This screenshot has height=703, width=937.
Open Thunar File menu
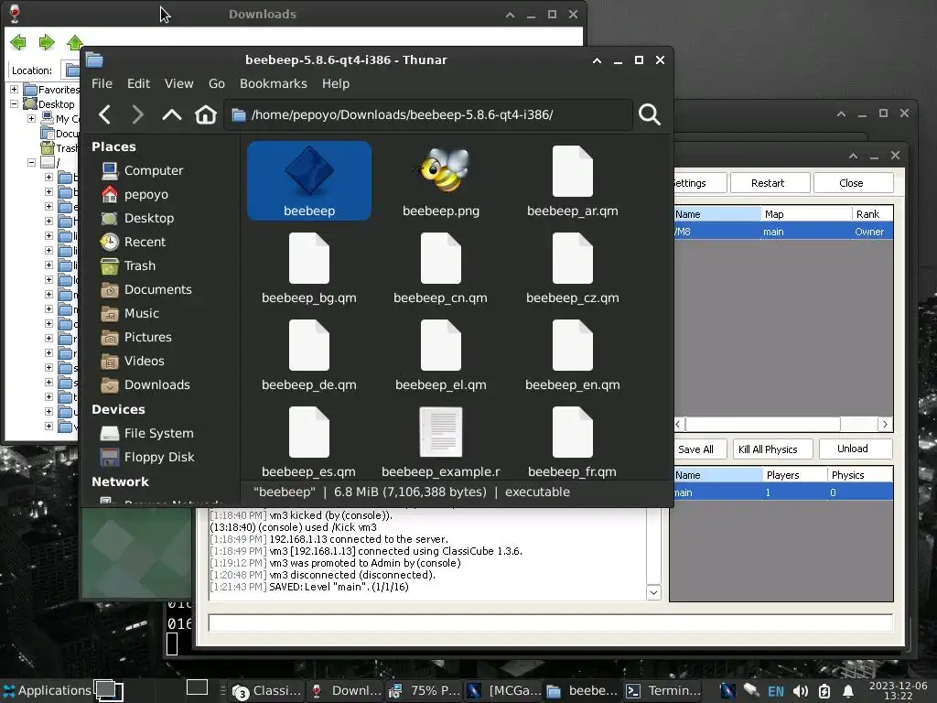point(102,83)
